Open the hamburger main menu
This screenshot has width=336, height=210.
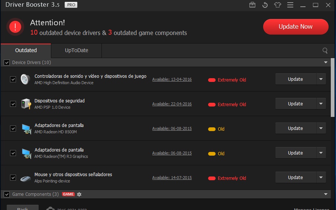tap(290, 5)
